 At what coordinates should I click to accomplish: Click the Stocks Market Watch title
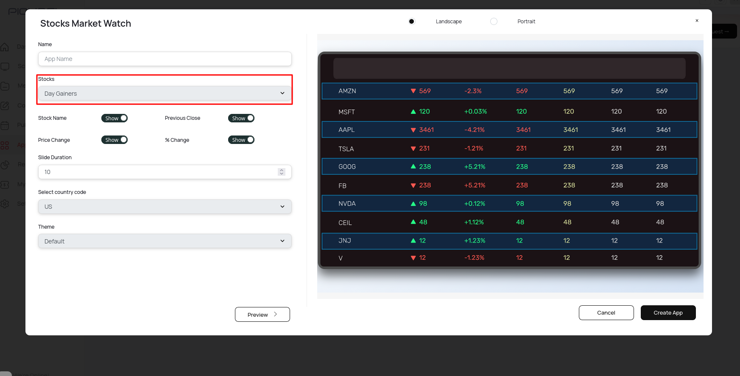pyautogui.click(x=86, y=24)
